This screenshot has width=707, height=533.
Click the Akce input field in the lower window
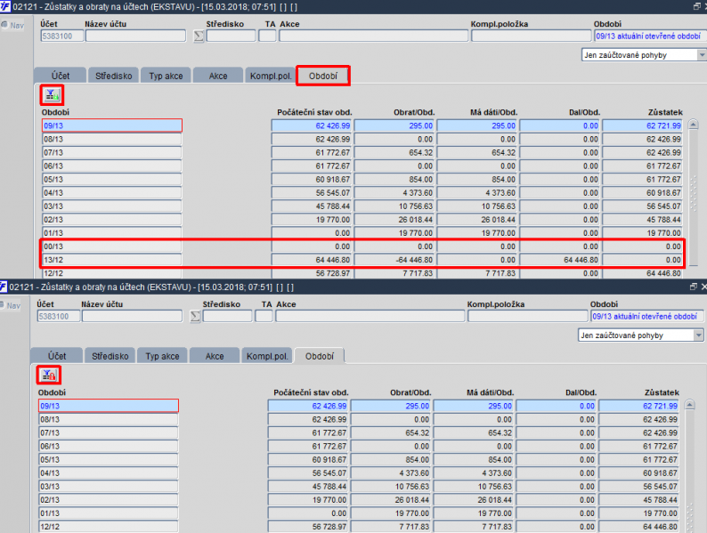(370, 316)
